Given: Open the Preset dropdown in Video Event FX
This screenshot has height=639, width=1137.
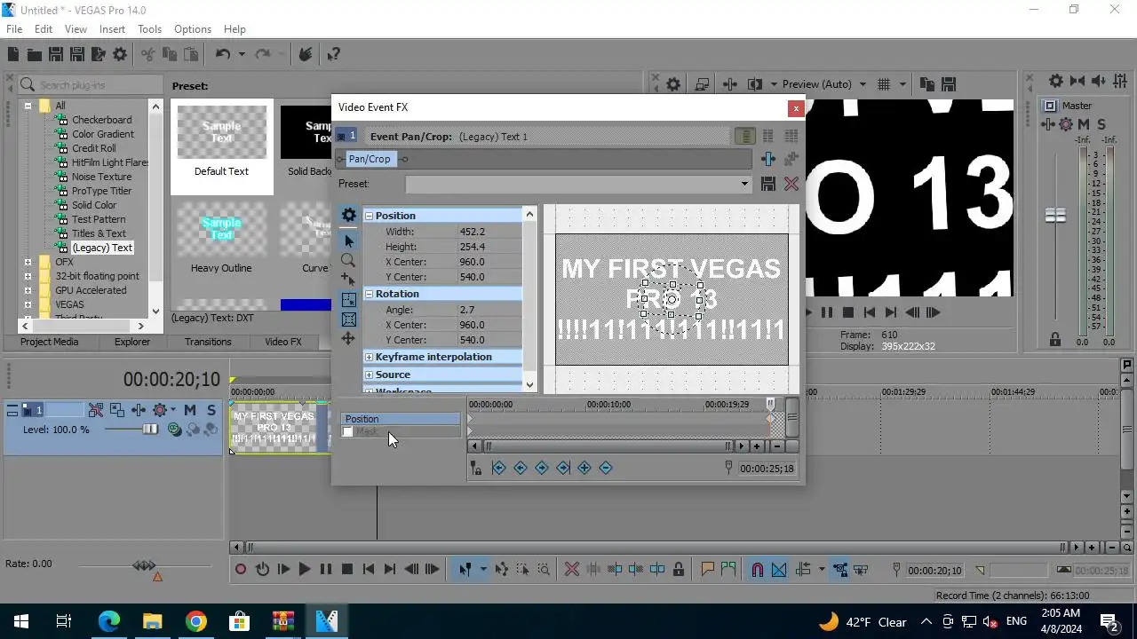Looking at the screenshot, I should [744, 184].
